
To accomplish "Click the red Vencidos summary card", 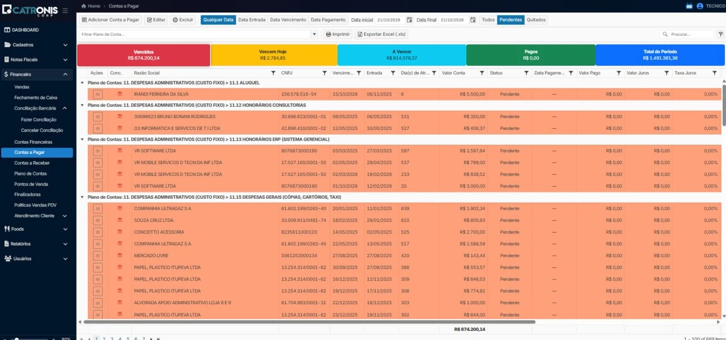I will coord(143,55).
